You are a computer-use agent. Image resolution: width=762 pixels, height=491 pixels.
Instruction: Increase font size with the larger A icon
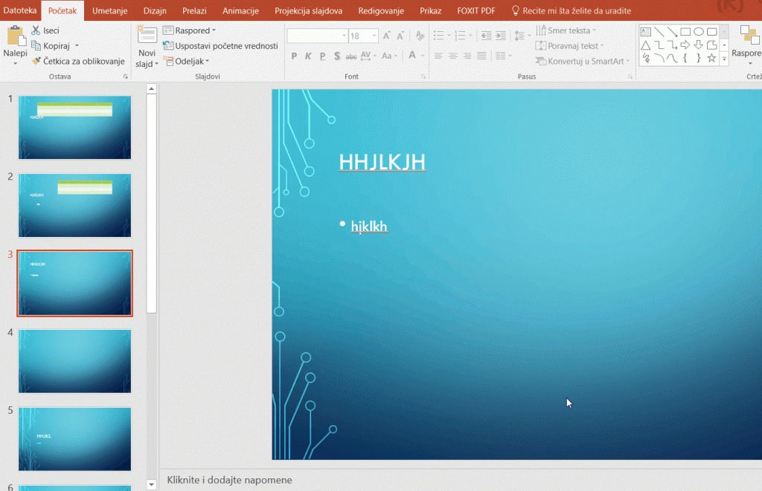386,36
